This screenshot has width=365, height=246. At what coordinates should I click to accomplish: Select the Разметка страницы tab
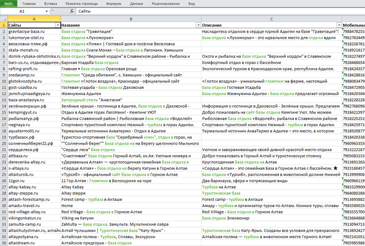coord(82,4)
